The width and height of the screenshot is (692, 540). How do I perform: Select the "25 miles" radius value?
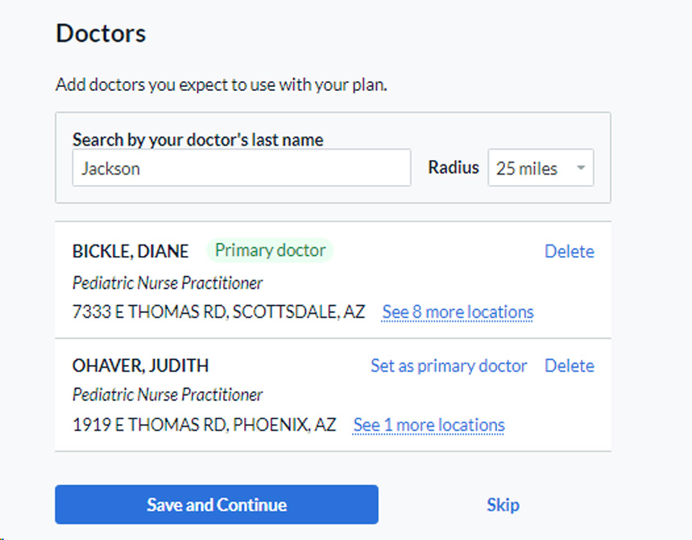tap(528, 168)
